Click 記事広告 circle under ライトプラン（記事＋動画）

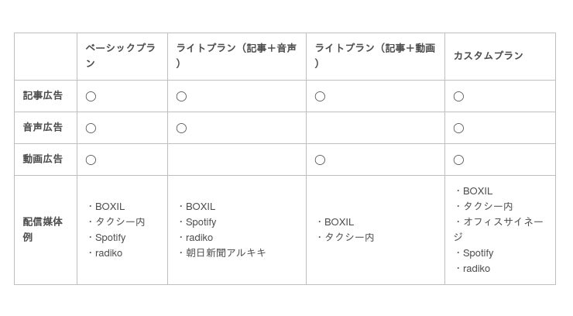point(320,97)
